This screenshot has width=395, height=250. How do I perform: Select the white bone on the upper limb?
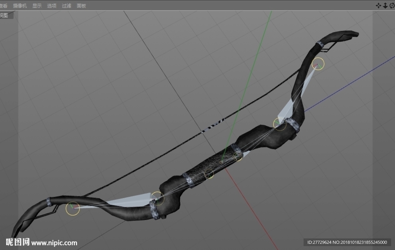click(297, 95)
